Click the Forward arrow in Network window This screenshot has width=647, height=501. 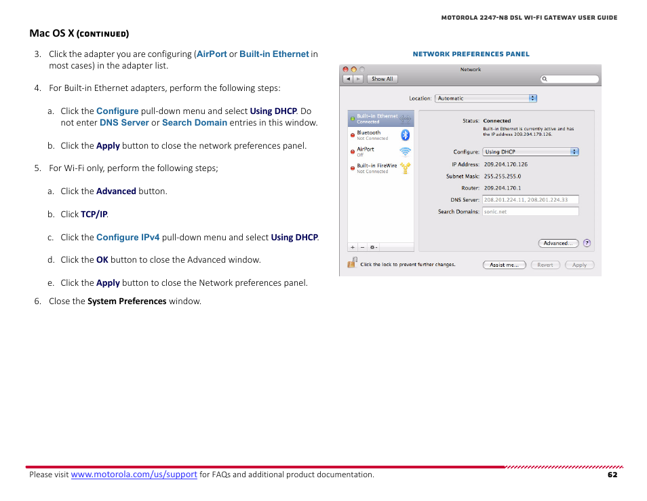click(358, 79)
